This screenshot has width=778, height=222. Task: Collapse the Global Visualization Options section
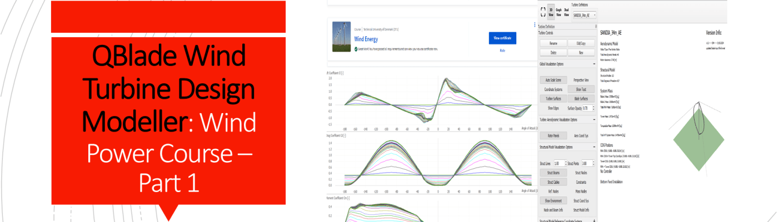click(595, 64)
